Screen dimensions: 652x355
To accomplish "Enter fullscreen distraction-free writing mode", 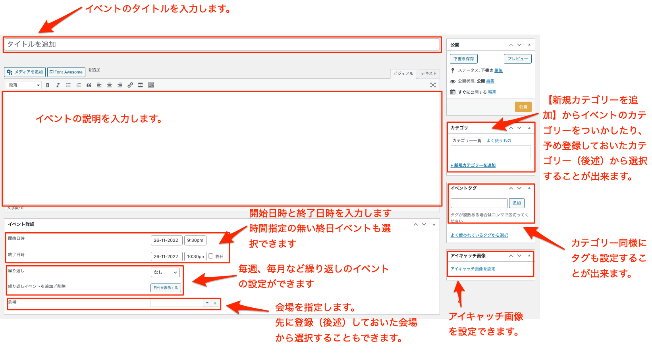I will pos(433,85).
